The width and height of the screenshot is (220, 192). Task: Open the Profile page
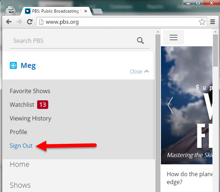click(18, 132)
